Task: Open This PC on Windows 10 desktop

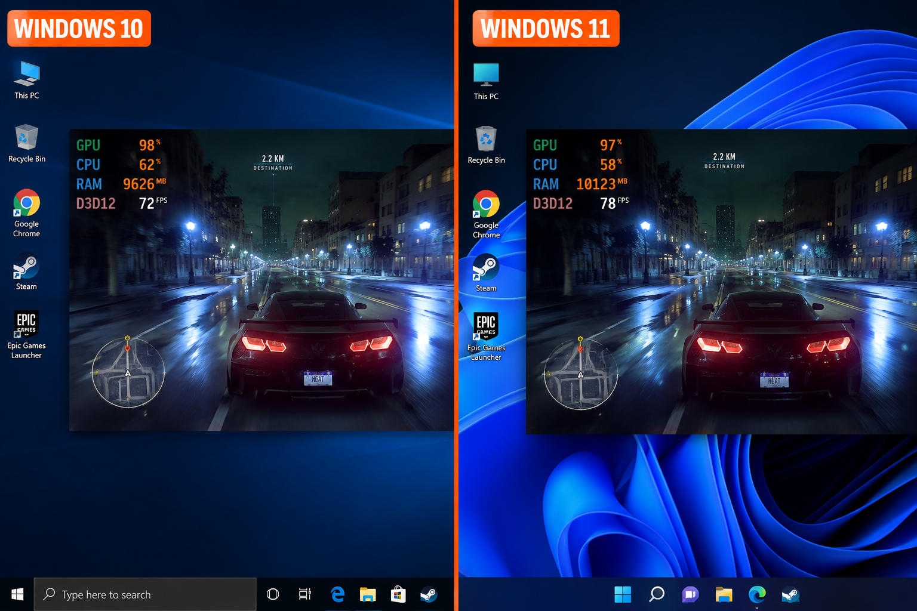Action: coord(27,80)
